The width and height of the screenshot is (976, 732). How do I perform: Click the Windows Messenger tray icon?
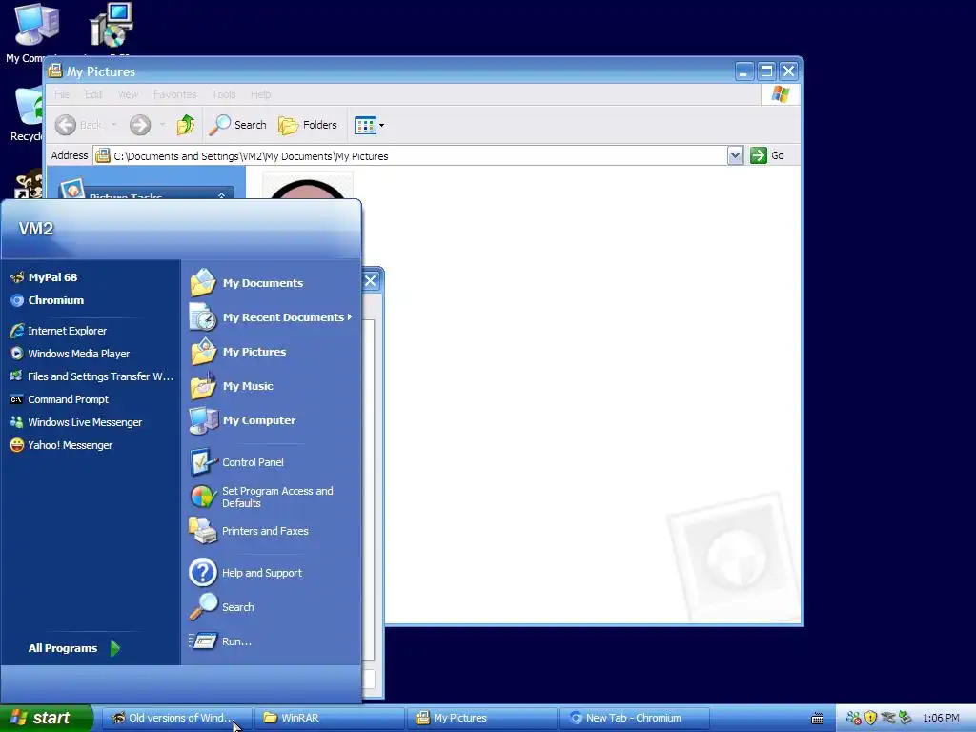coord(853,719)
